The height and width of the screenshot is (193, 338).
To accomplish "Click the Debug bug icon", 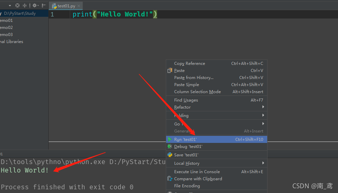I will pos(170,146).
